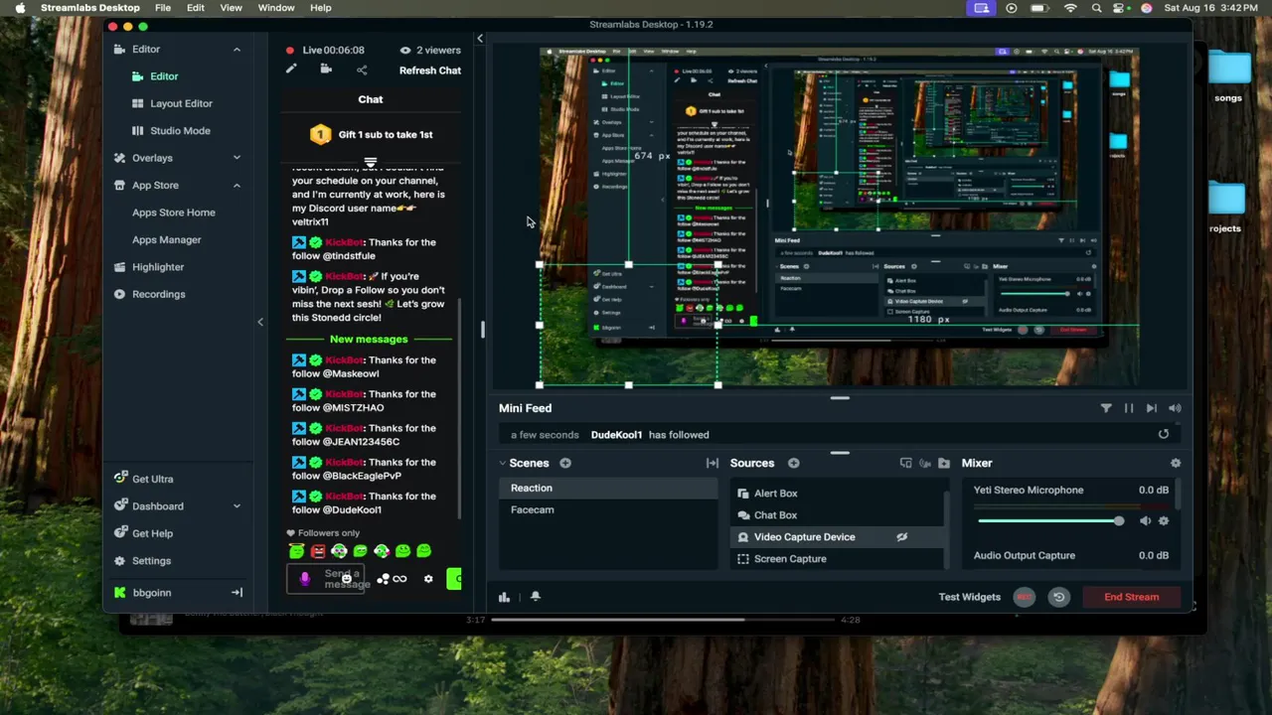Image resolution: width=1272 pixels, height=715 pixels.
Task: Open widget themes icon in Sources header
Action: coord(905,463)
